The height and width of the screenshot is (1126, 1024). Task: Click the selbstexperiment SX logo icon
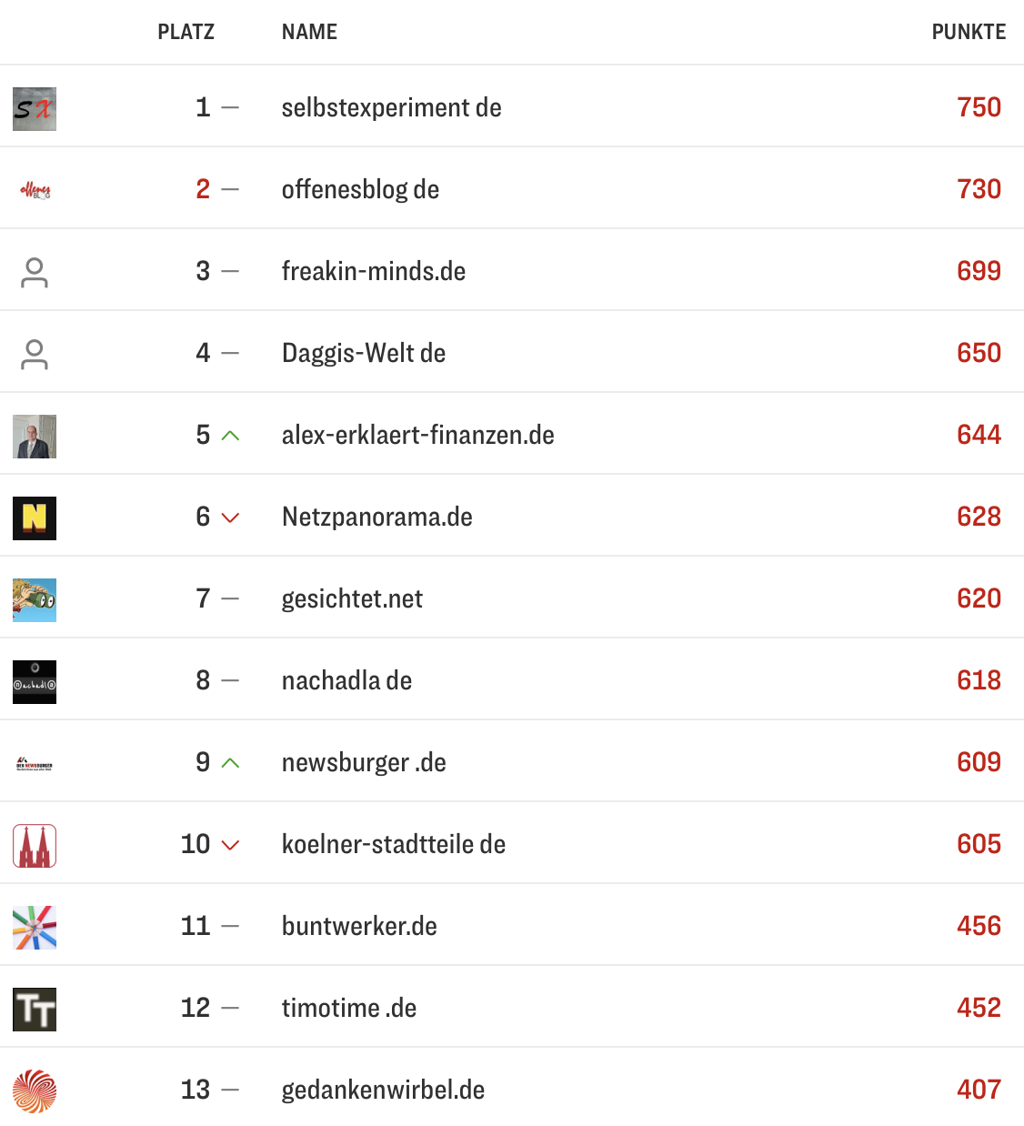tap(35, 109)
